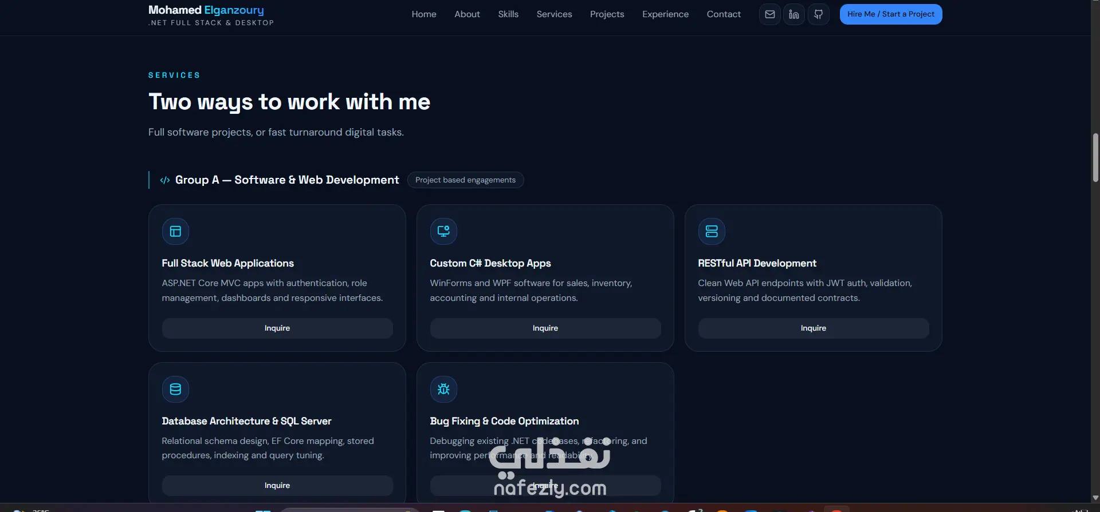Click the Custom C# Desktop Apps monitor icon

pos(443,232)
